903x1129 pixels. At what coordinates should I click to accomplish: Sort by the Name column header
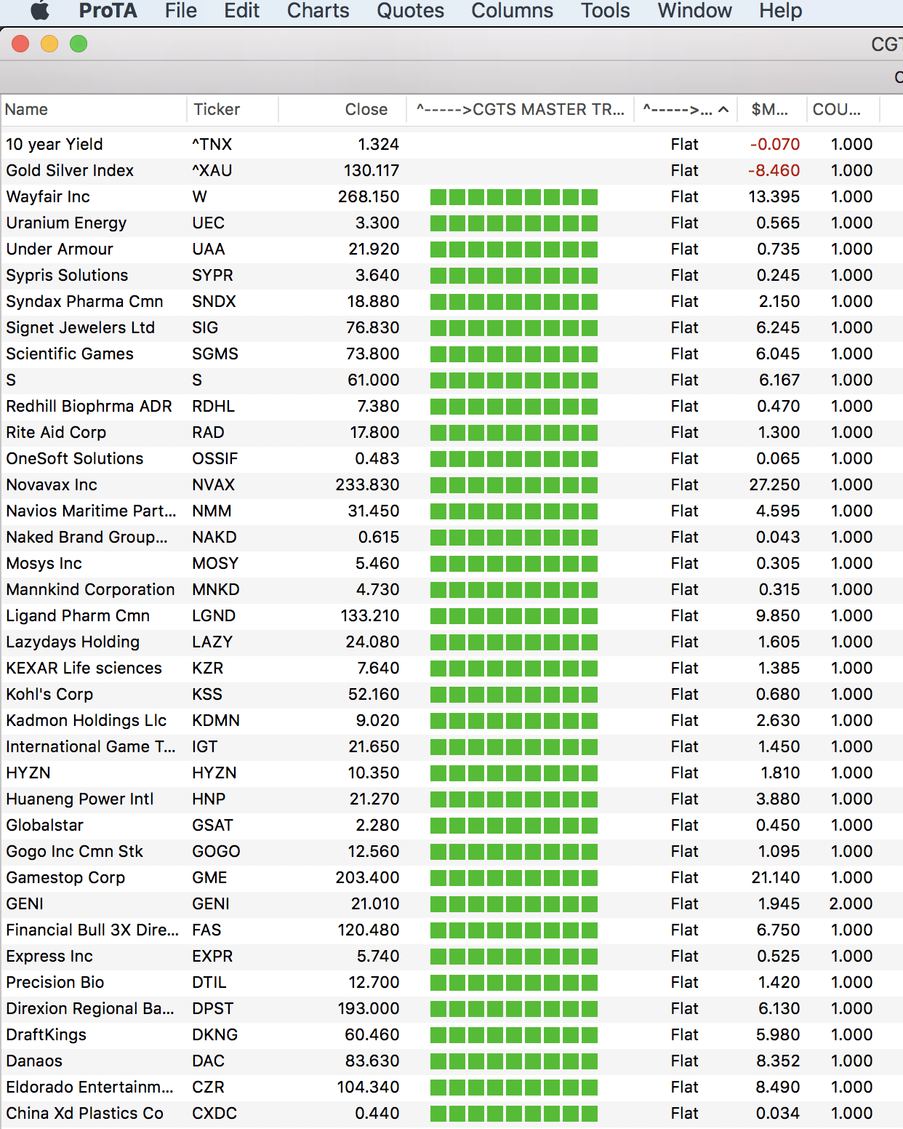point(93,110)
